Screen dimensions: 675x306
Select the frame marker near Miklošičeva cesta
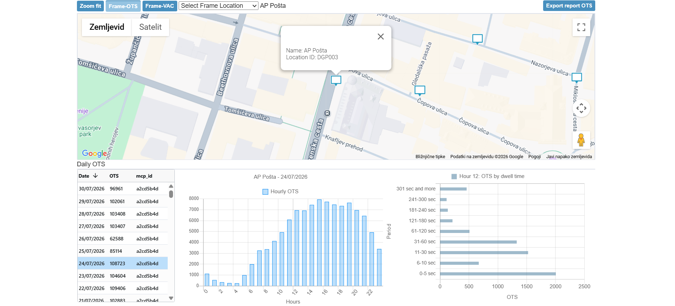[x=577, y=78]
